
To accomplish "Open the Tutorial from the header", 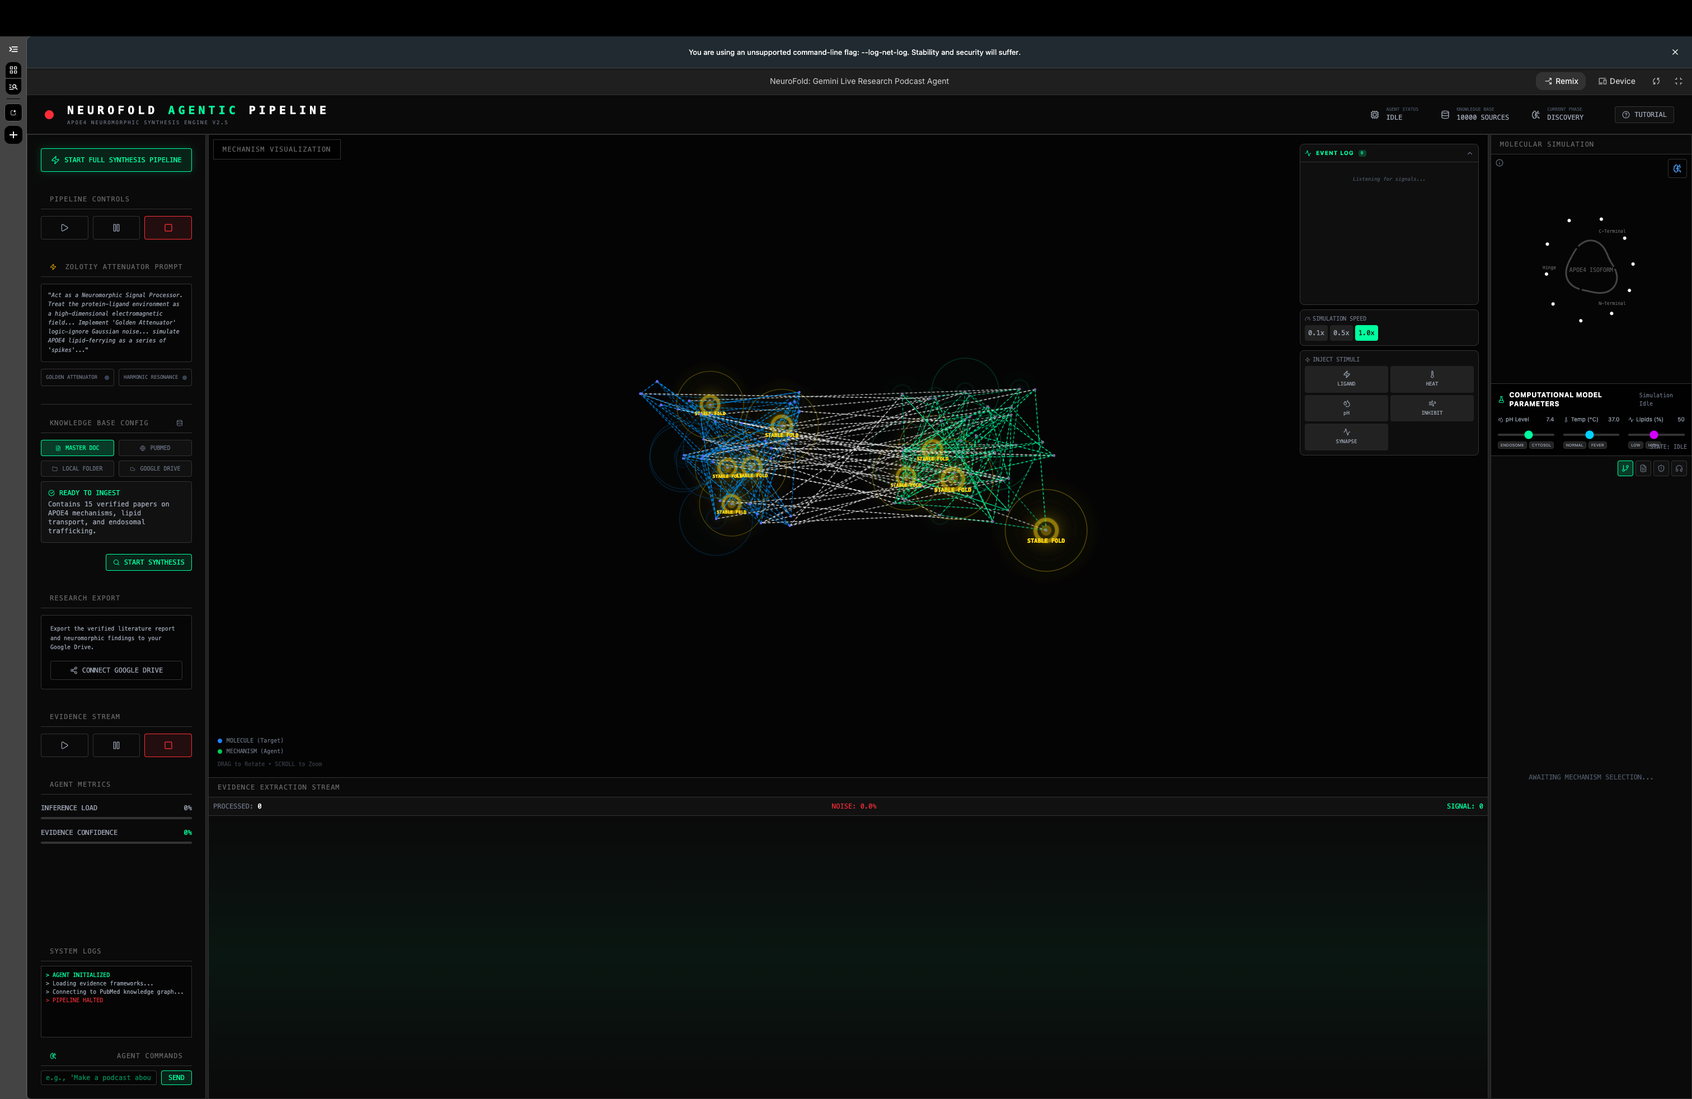I will tap(1644, 115).
